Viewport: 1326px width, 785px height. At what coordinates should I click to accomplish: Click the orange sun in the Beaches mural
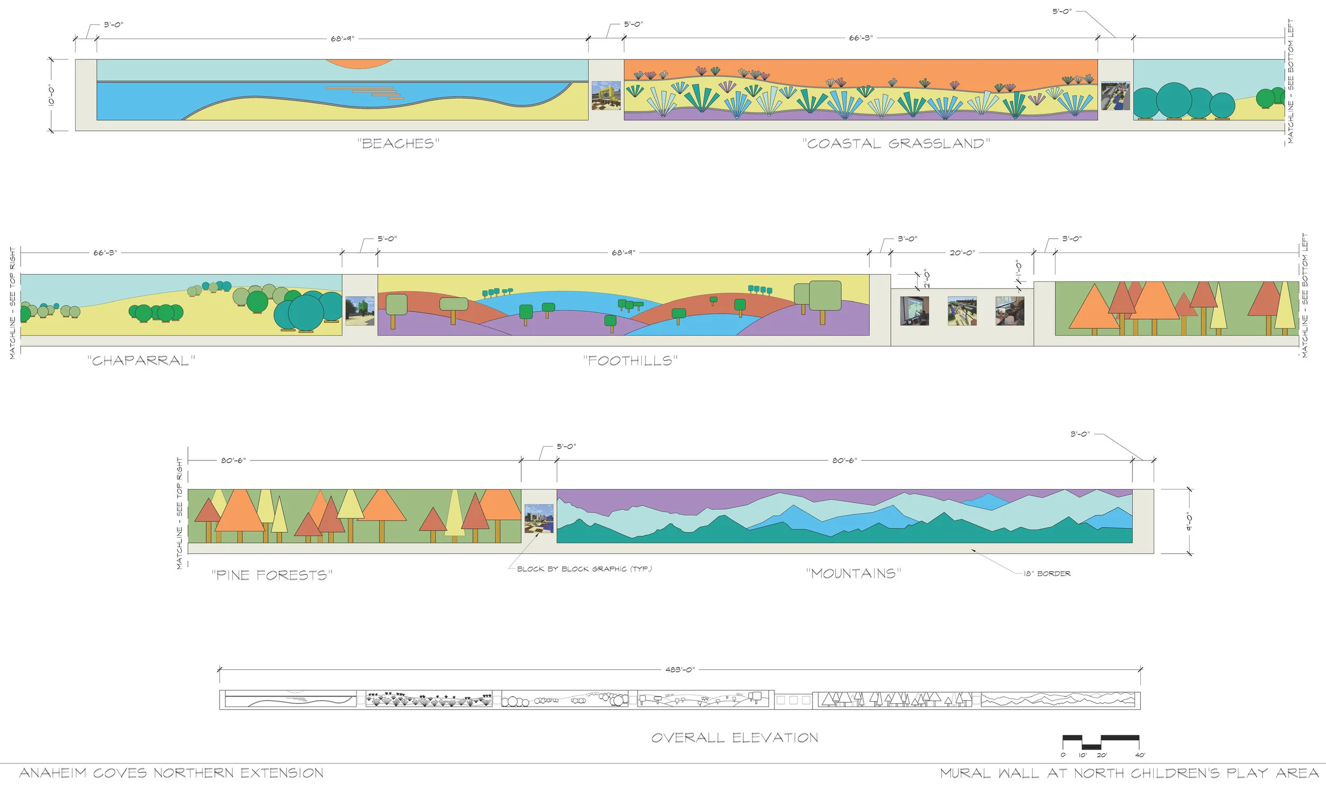[359, 64]
